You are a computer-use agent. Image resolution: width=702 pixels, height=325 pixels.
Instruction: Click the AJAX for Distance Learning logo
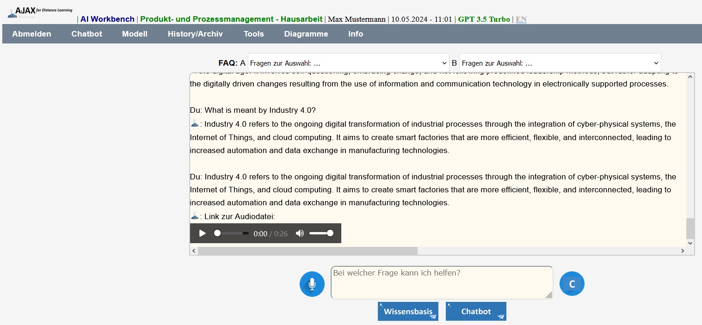[40, 12]
